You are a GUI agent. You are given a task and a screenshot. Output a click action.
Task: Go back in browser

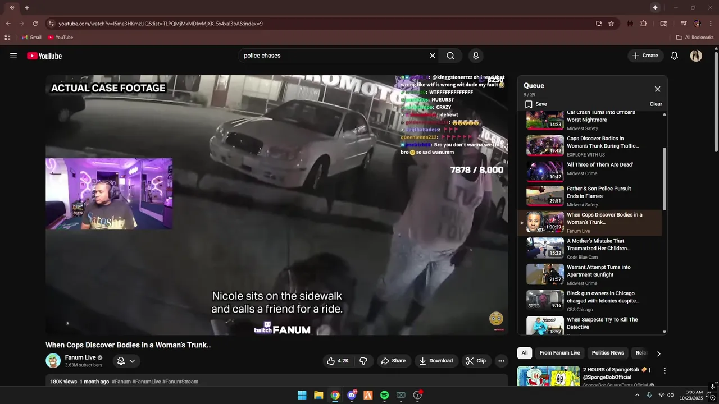click(8, 24)
